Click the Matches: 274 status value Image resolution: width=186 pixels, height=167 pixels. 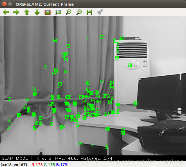pyautogui.click(x=96, y=158)
